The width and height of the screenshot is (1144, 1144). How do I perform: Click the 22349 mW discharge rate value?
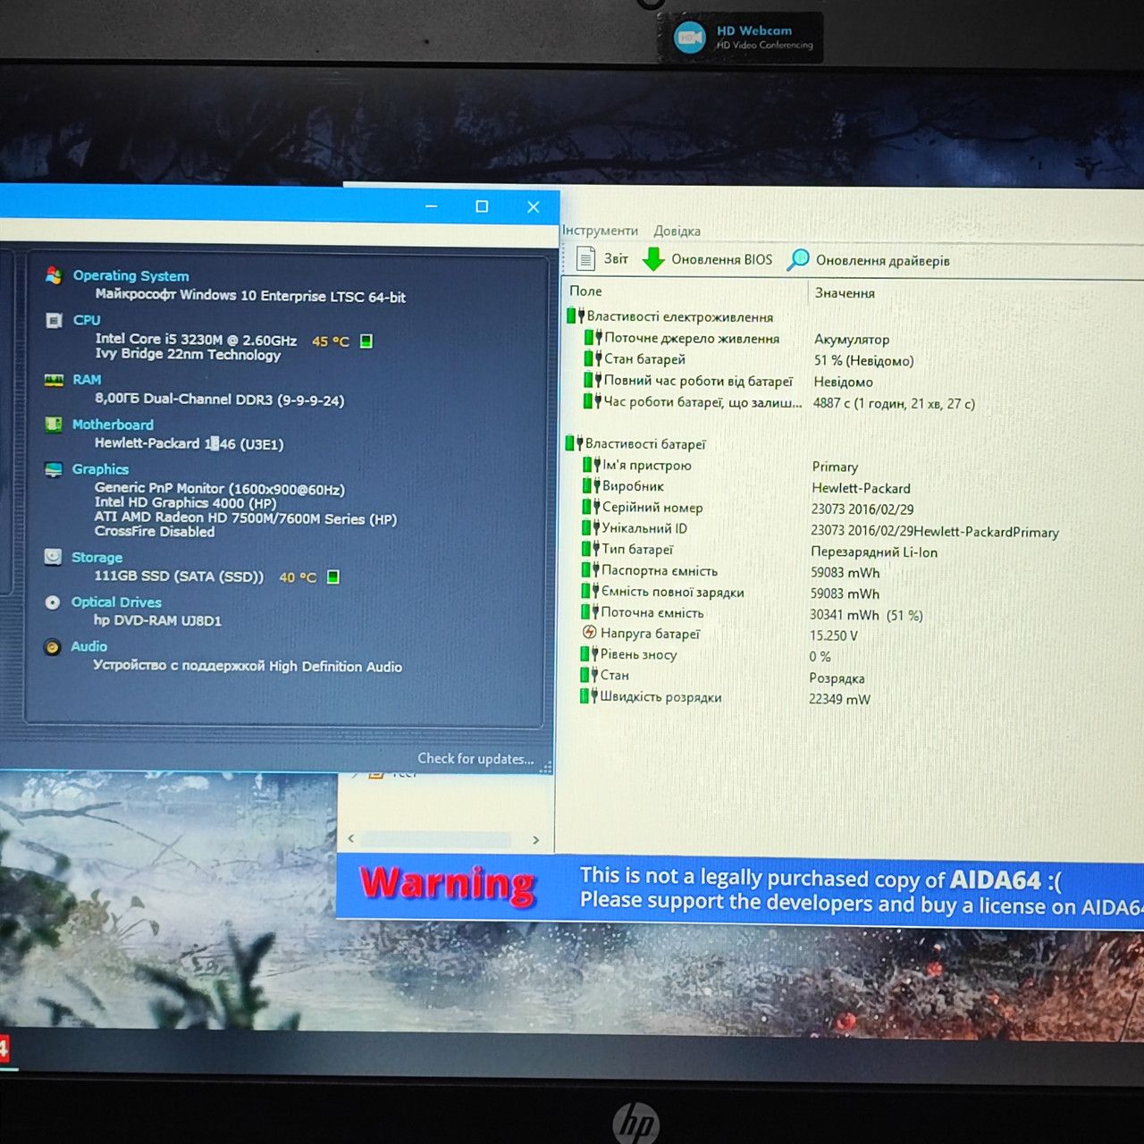pyautogui.click(x=839, y=699)
